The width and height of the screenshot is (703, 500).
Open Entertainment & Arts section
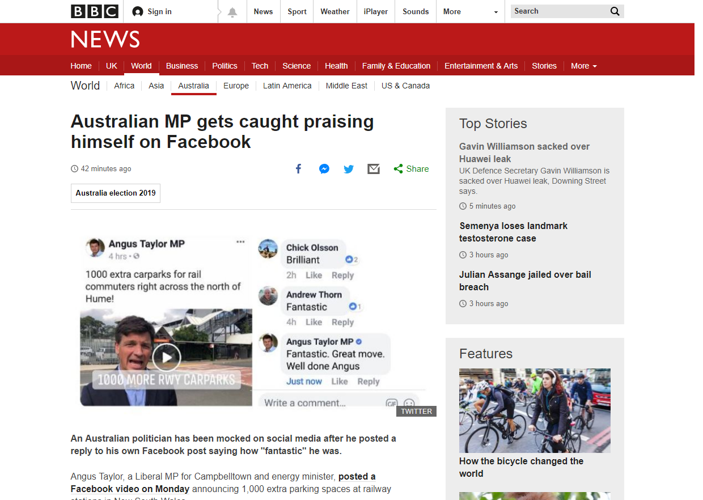481,66
